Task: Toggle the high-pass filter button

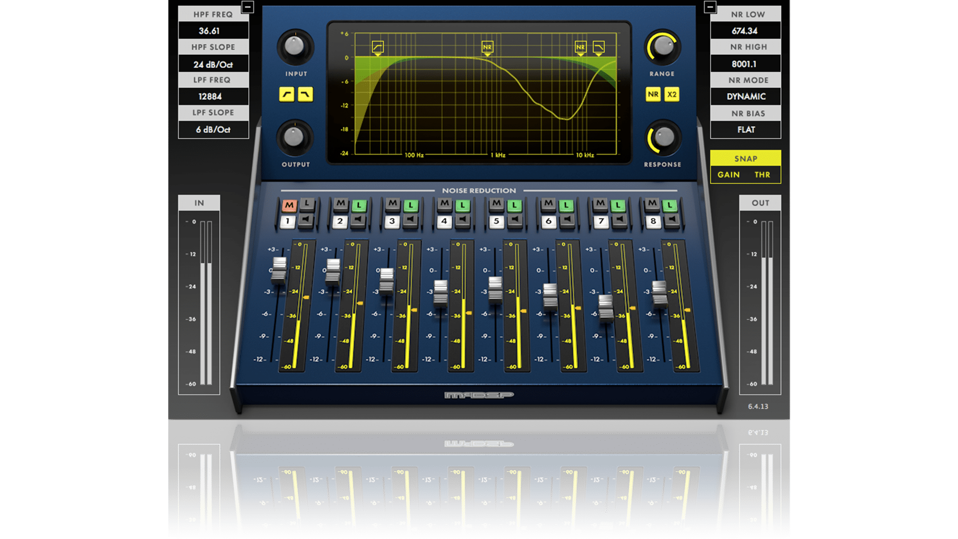Action: coord(286,94)
